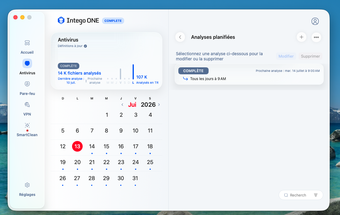The image size is (340, 215).
Task: Select today's date 13 in calendar
Action: tap(78, 146)
